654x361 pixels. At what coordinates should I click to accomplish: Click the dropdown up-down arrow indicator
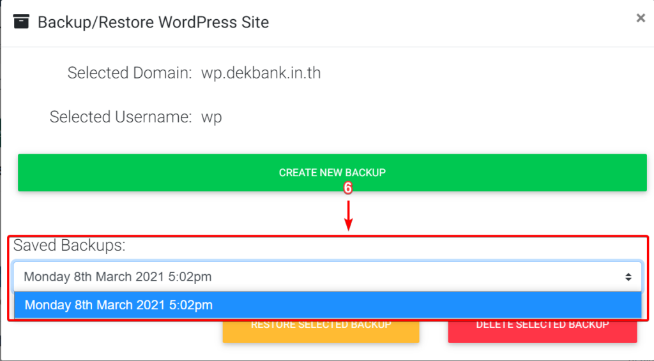tap(628, 277)
